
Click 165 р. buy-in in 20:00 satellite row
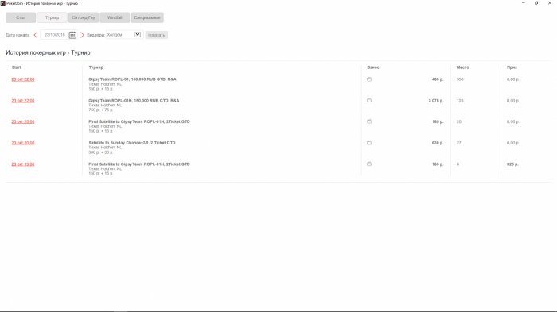(438, 121)
